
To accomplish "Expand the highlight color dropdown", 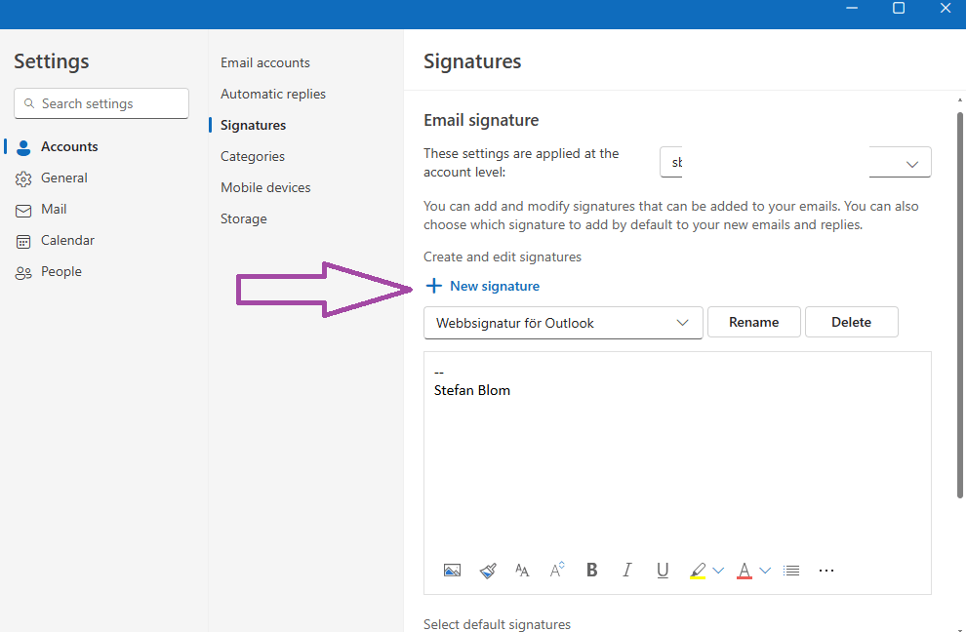I will pyautogui.click(x=719, y=570).
